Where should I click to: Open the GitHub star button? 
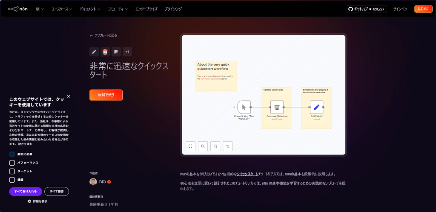click(x=367, y=9)
